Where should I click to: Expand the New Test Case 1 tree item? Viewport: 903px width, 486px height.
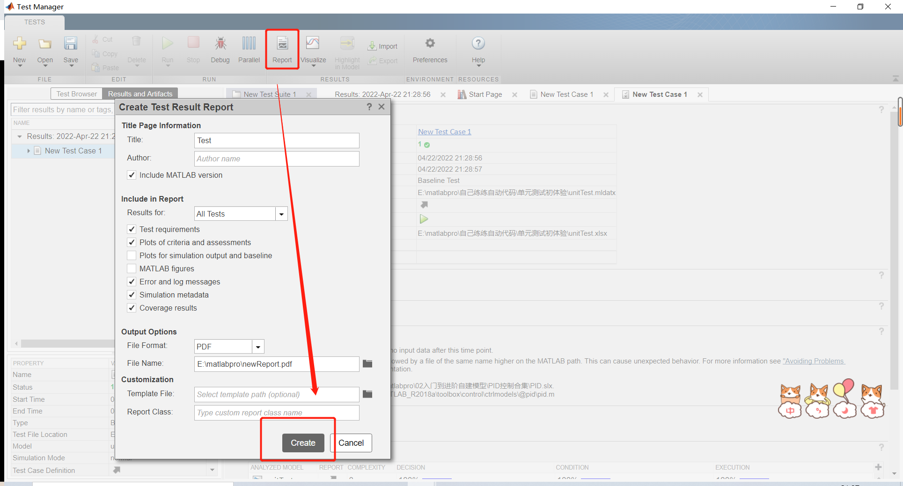tap(29, 151)
